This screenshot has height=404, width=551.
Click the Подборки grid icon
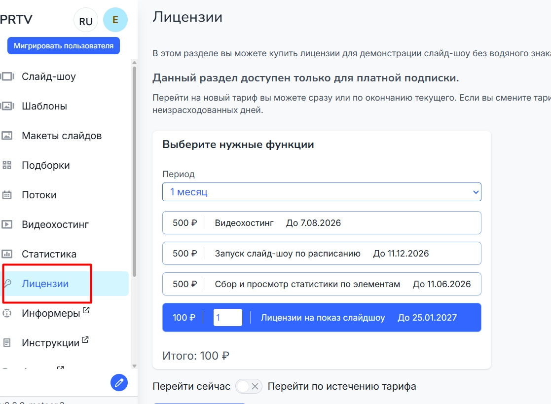pos(7,165)
